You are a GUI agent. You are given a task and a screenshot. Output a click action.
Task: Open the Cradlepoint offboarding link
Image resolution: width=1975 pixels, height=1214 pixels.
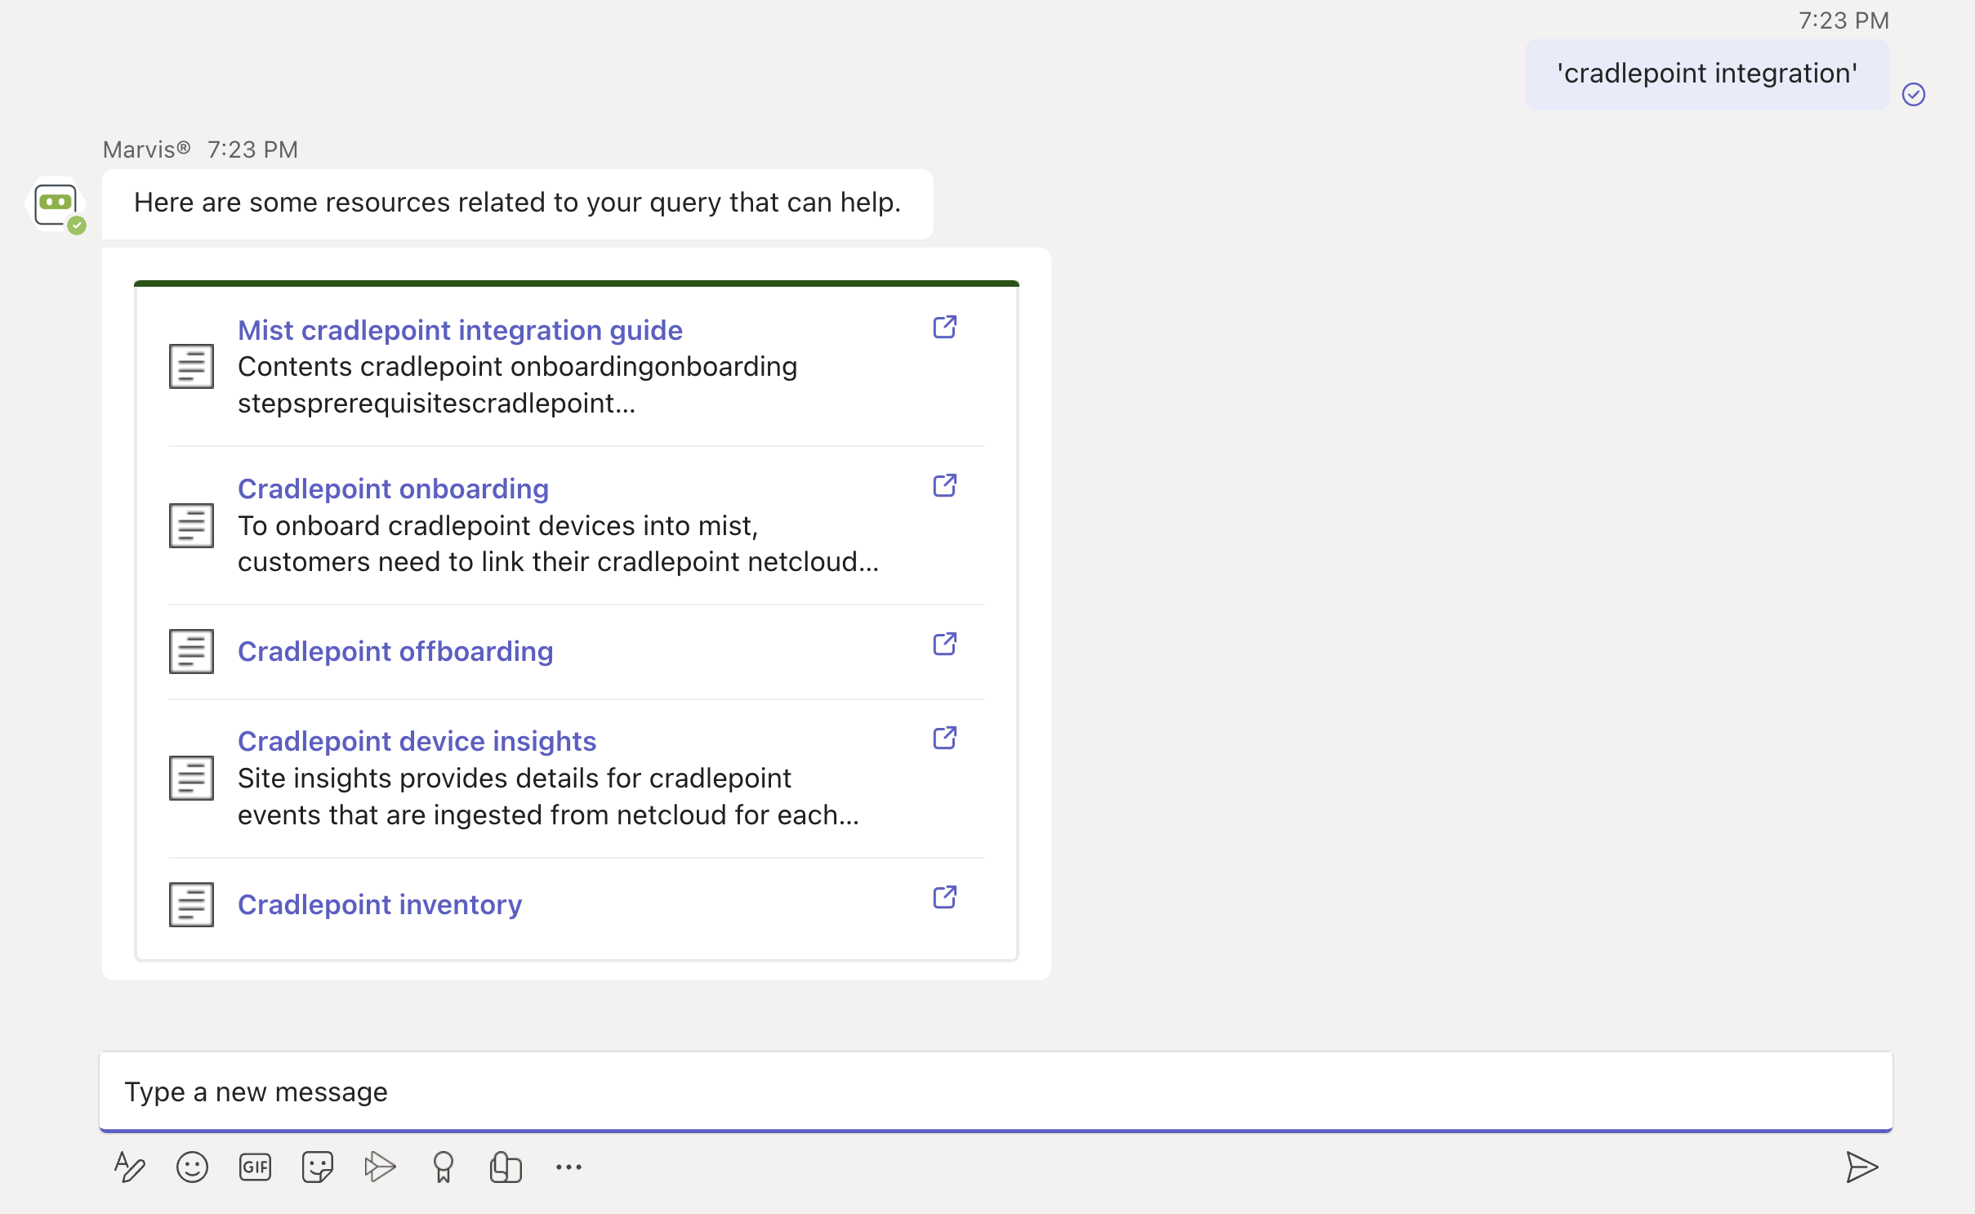[395, 651]
